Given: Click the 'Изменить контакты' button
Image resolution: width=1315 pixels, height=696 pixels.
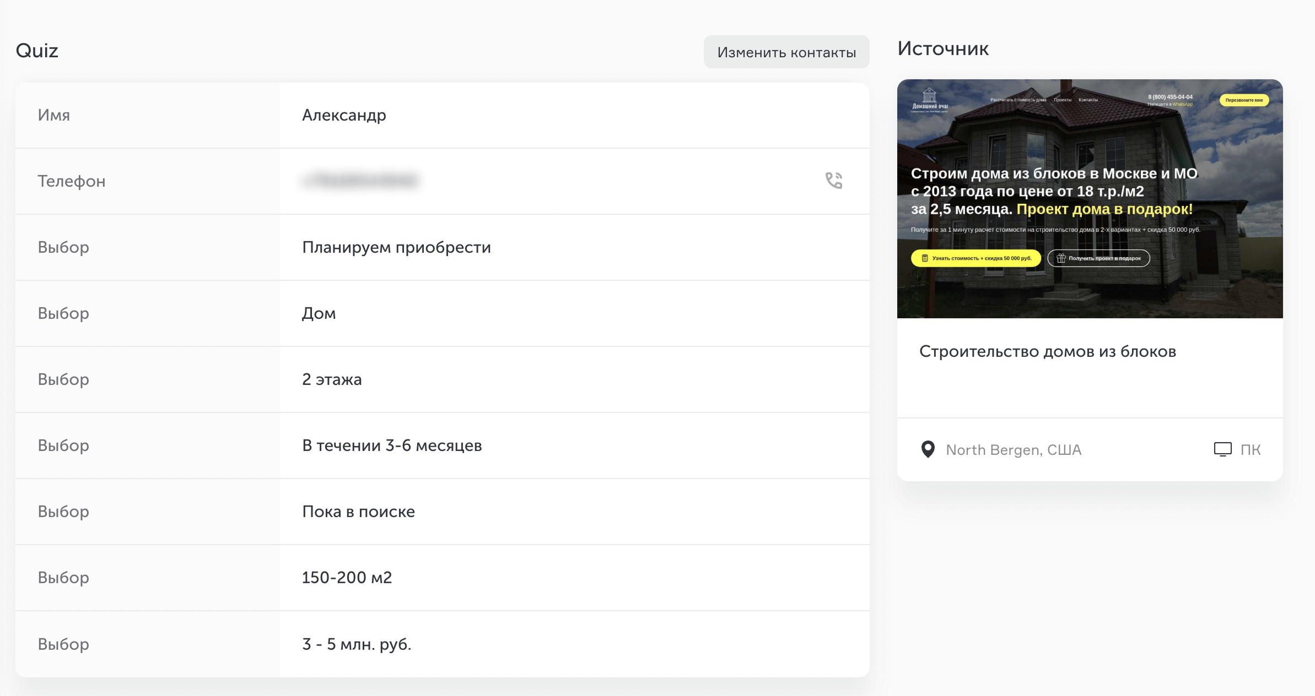Looking at the screenshot, I should [786, 52].
